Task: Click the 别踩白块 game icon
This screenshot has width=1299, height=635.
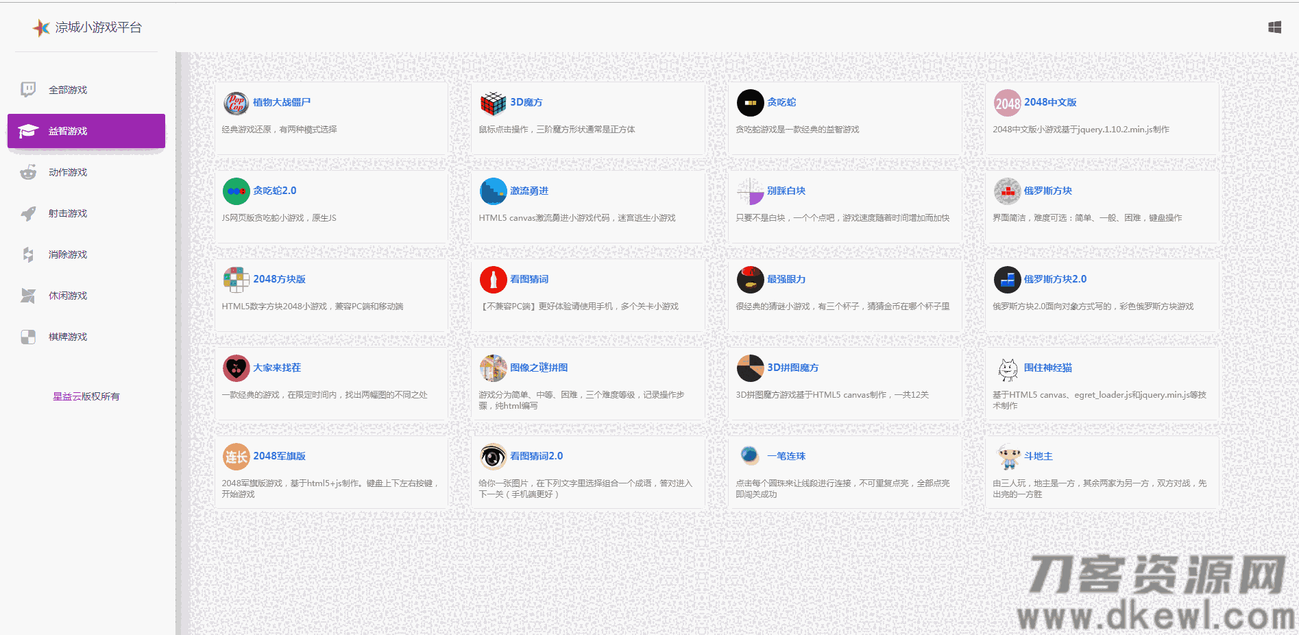Action: (x=750, y=191)
